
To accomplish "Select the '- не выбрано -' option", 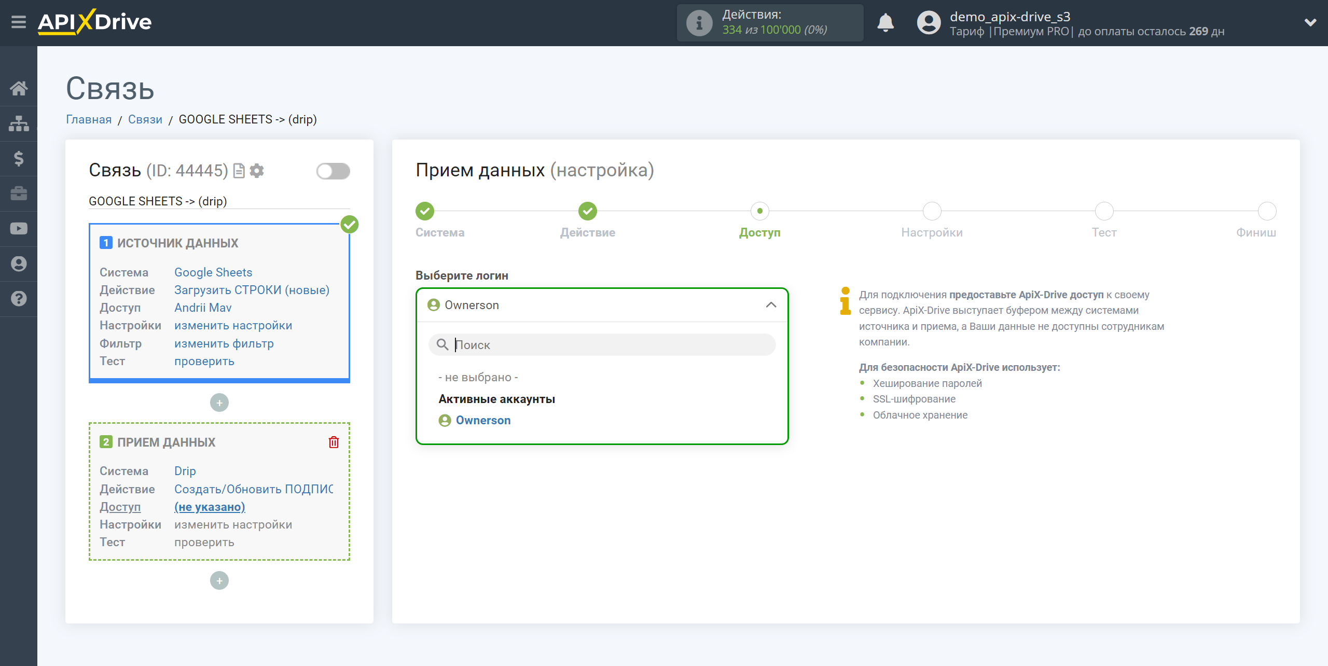I will [478, 378].
